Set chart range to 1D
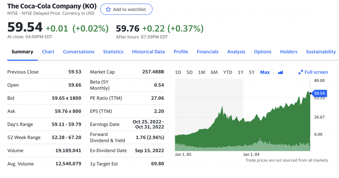339x178 pixels. point(178,72)
